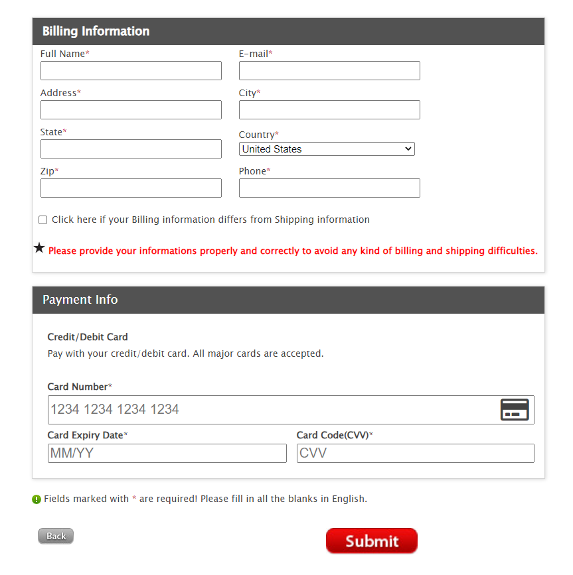Screen dimensions: 573x575
Task: Focus the Full Name input field
Action: click(x=131, y=71)
